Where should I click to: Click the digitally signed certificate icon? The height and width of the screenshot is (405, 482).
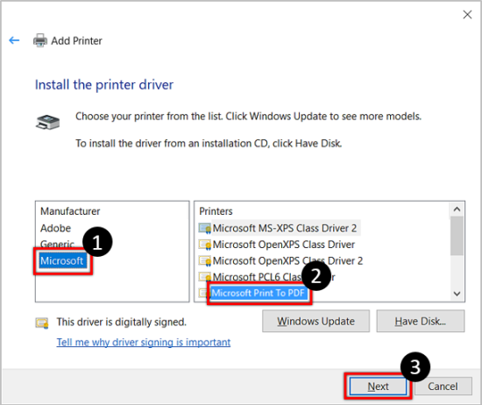(42, 323)
